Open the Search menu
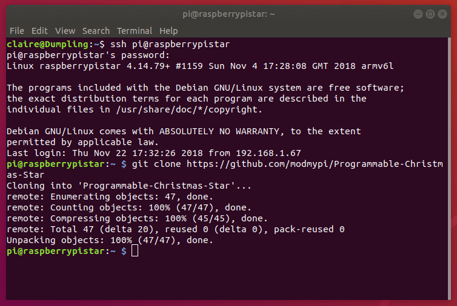The image size is (457, 306). point(96,30)
